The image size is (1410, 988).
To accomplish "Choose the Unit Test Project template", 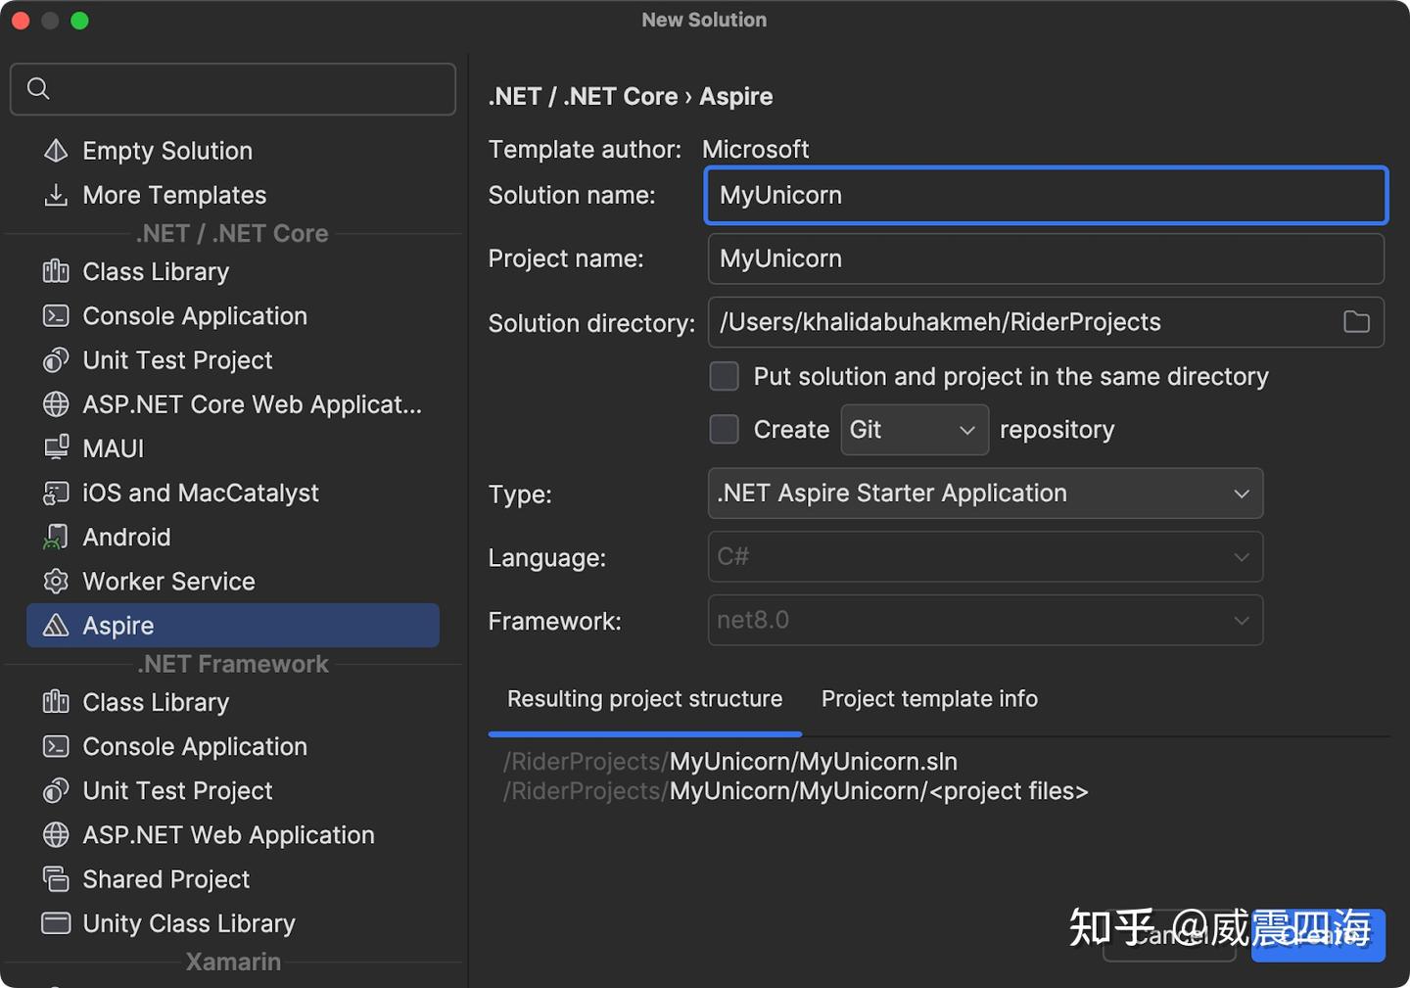I will click(176, 359).
